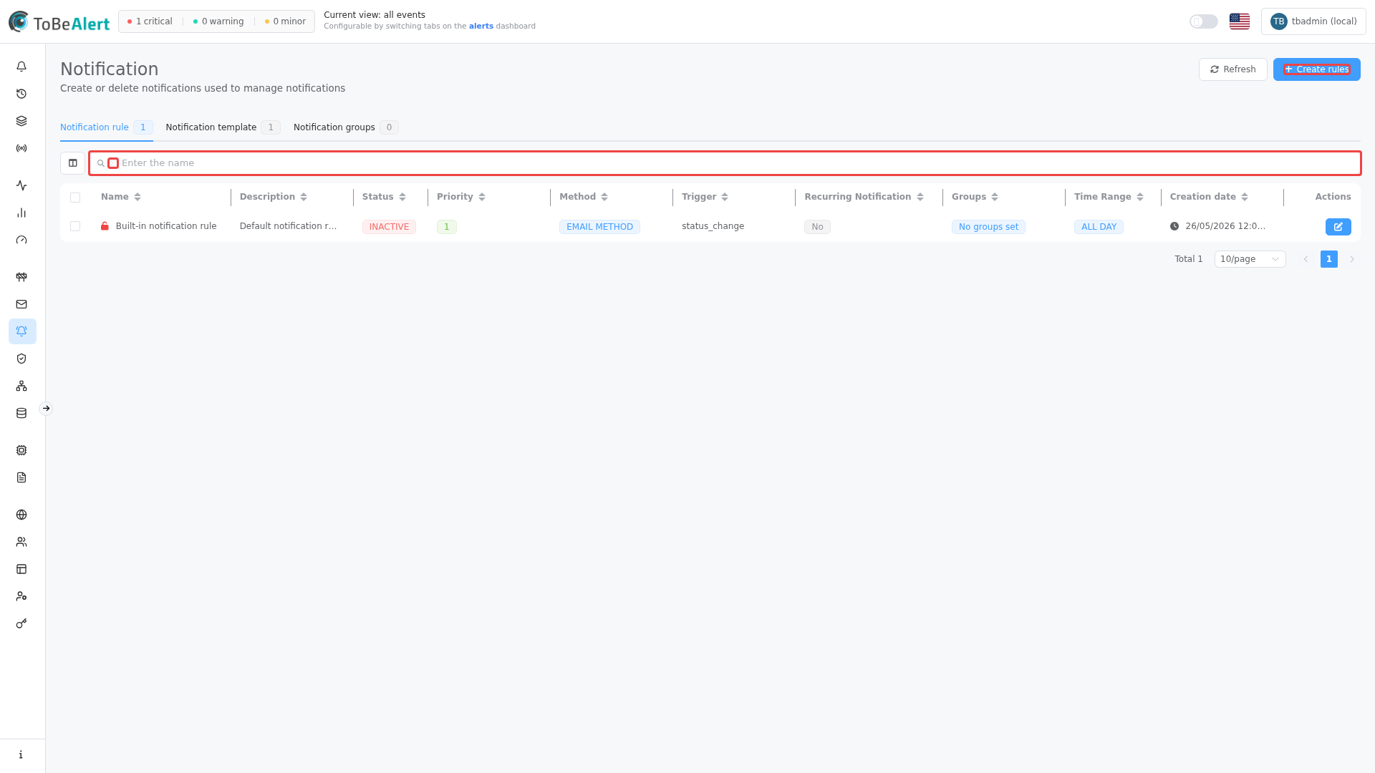Click the 1 critical events indicator
1375x773 pixels.
(150, 21)
